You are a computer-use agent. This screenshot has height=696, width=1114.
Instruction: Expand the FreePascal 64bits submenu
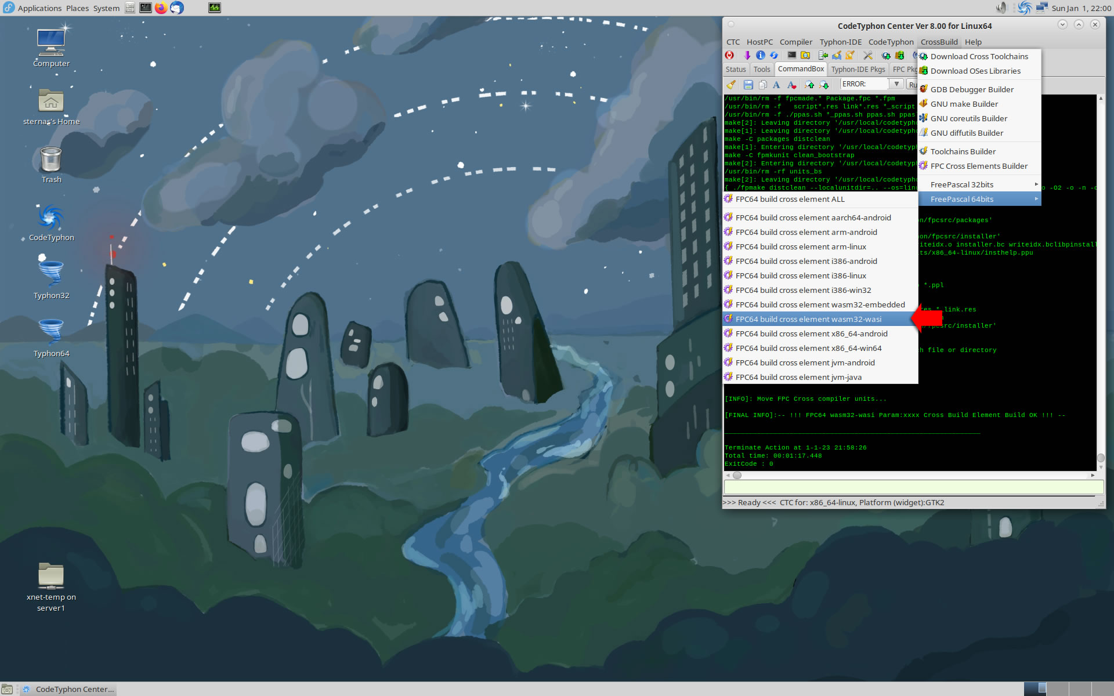click(979, 199)
